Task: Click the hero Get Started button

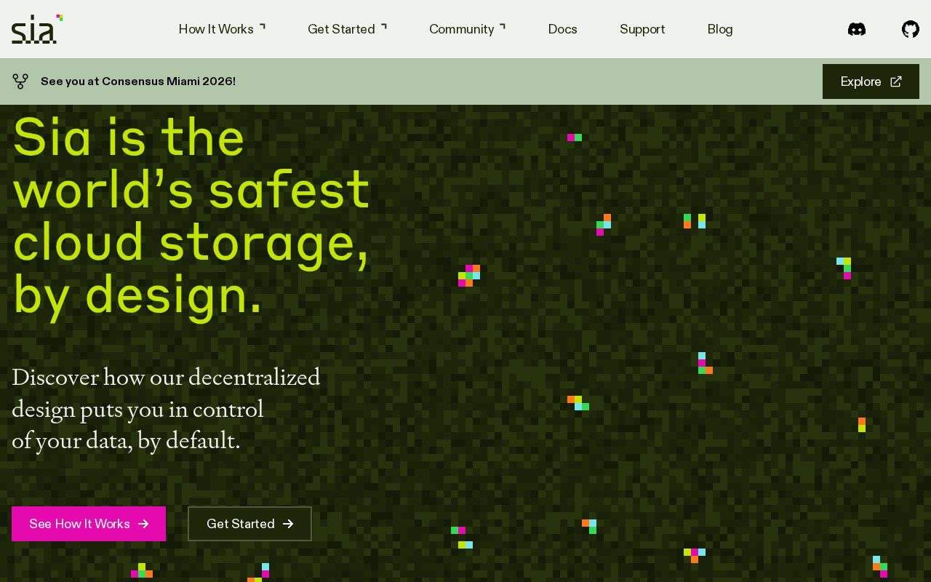Action: click(x=249, y=524)
